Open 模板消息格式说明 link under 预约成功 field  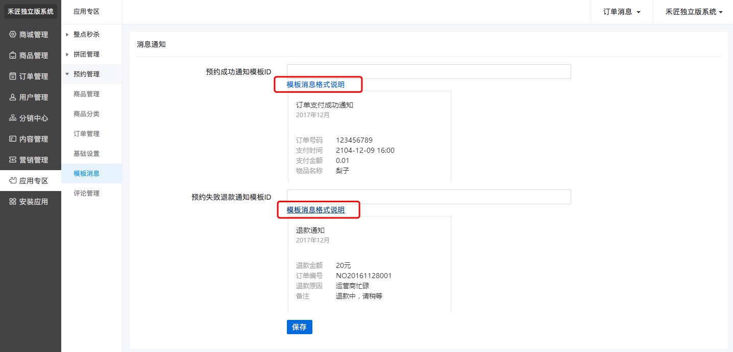(315, 85)
